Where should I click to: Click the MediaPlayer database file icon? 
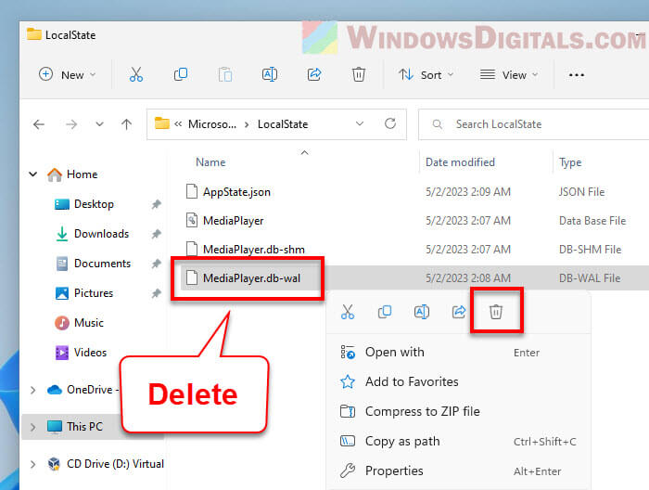[x=192, y=220]
